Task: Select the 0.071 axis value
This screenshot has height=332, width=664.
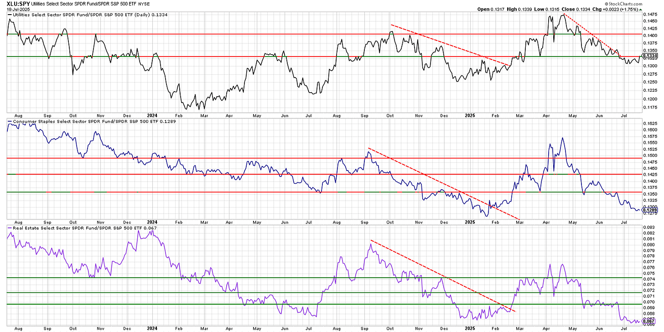Action: tap(649, 296)
